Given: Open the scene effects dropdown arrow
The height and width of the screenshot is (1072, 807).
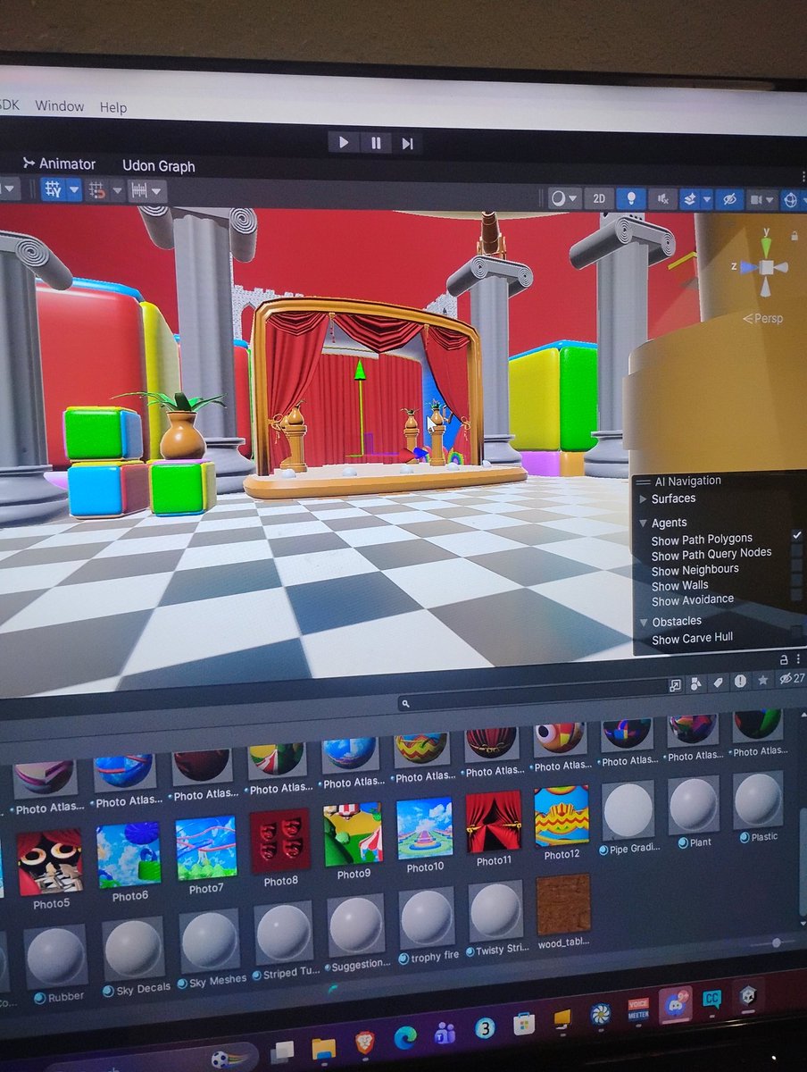Looking at the screenshot, I should tap(706, 200).
